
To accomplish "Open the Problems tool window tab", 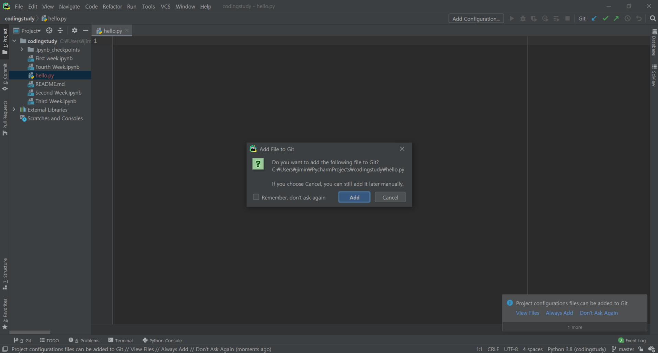I will pos(84,340).
